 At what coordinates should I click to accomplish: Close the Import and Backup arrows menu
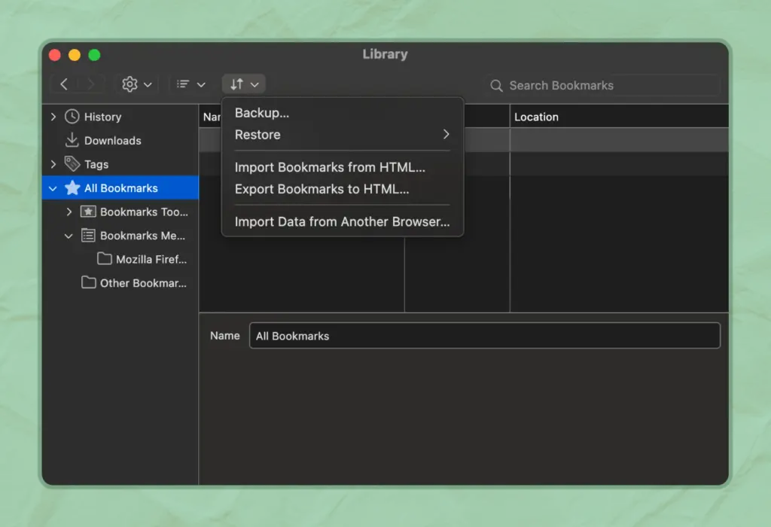click(x=244, y=84)
